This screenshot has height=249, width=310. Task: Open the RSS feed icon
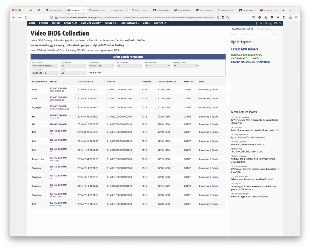click(280, 23)
